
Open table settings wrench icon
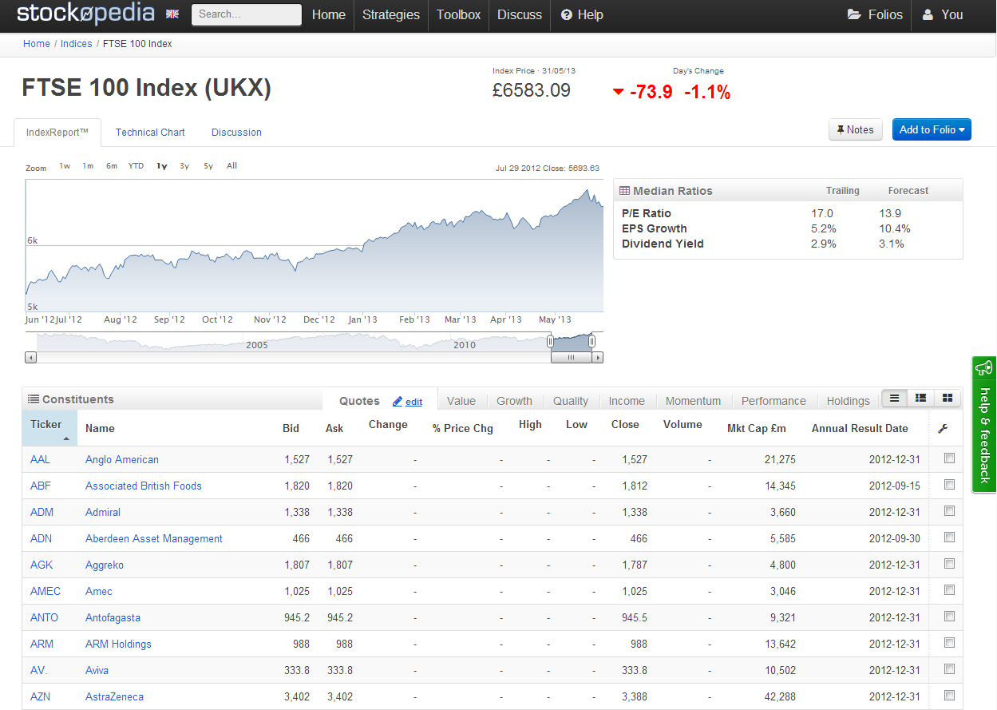point(943,429)
